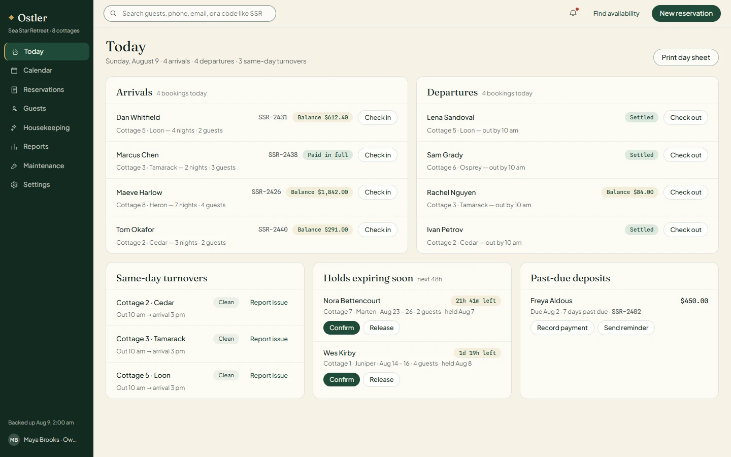This screenshot has height=457, width=731.
Task: Click the search magnifier icon
Action: [x=113, y=14]
